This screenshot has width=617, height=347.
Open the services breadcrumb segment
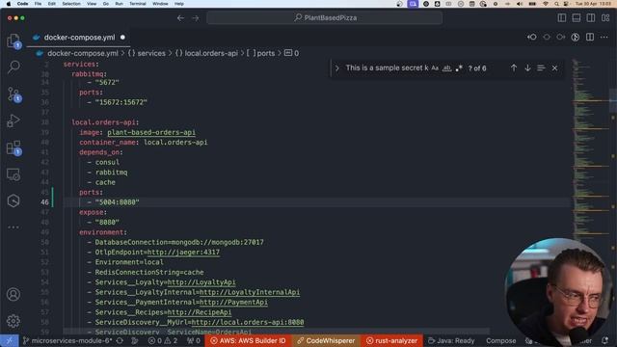coord(147,53)
